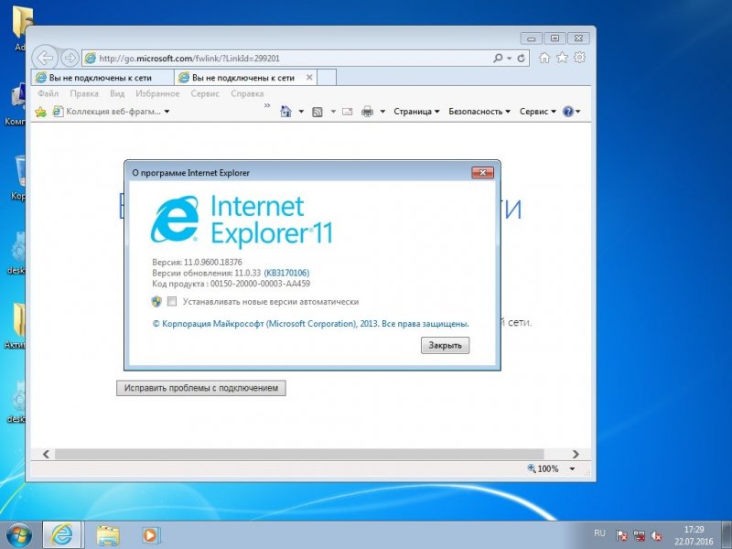Click the network status tray icon
This screenshot has height=549, width=732.
pyautogui.click(x=639, y=536)
